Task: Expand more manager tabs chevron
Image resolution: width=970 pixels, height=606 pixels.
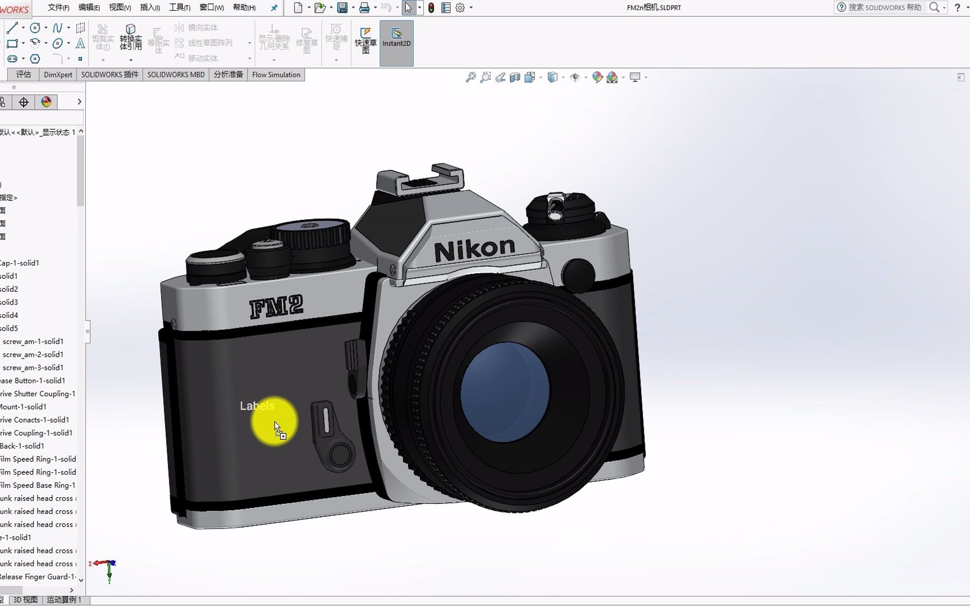Action: 79,102
